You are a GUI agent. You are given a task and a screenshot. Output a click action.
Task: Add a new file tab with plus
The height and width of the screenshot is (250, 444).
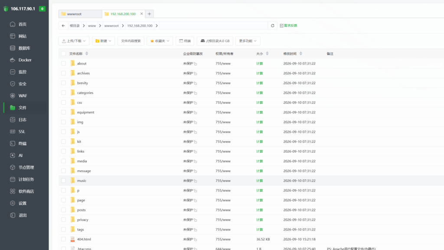coord(149,14)
